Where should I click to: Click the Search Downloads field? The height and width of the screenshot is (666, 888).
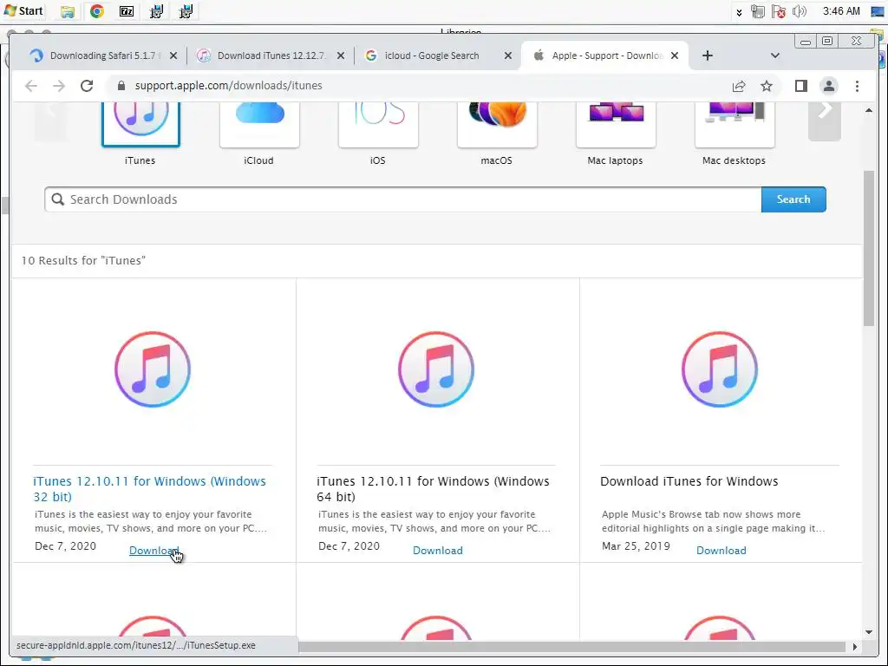[x=402, y=199]
